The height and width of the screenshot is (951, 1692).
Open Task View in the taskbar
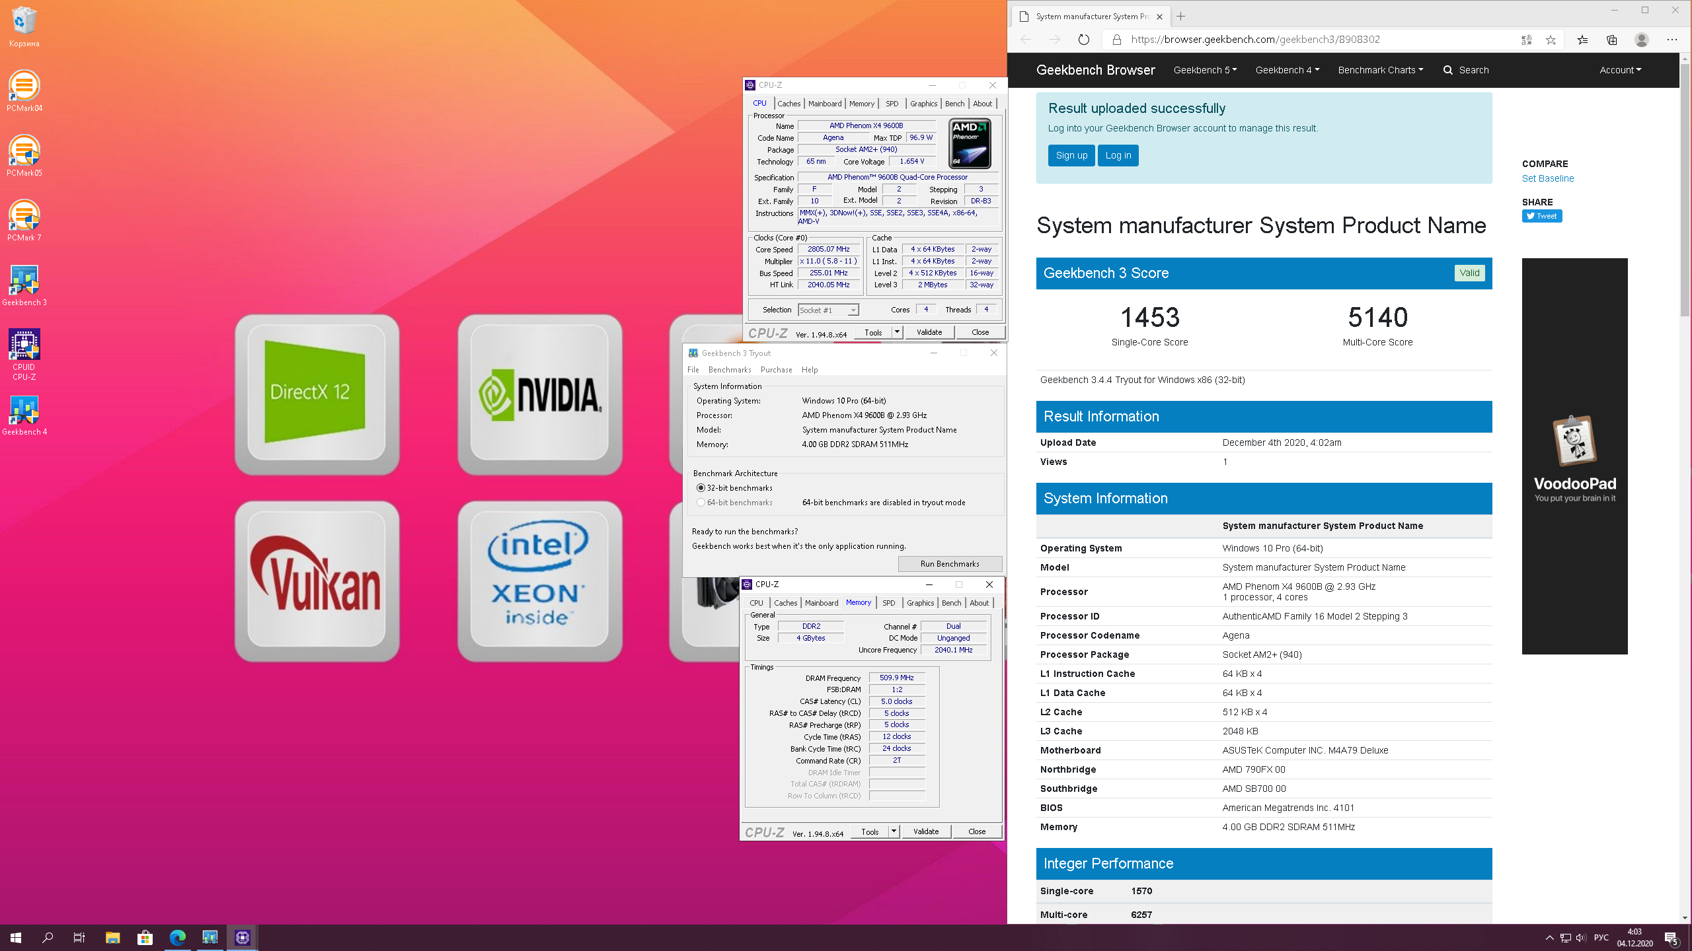point(79,937)
